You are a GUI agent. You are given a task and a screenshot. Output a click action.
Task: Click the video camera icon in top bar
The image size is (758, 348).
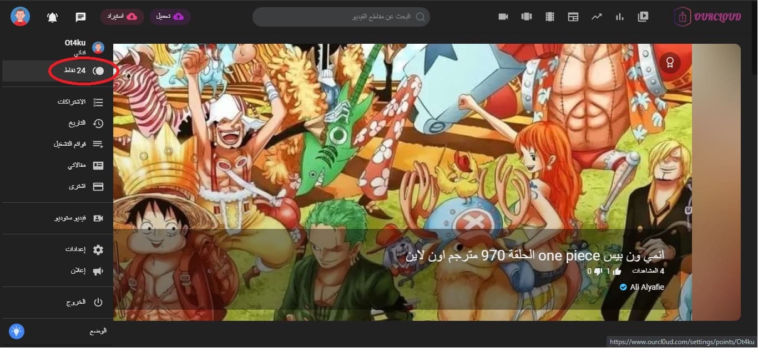(503, 17)
